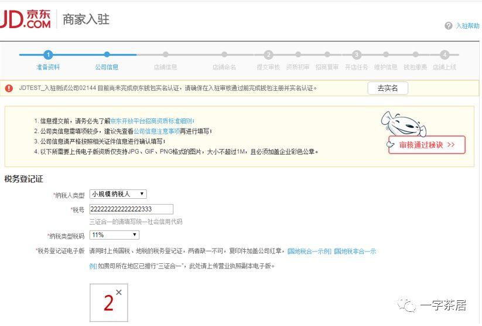Select step 4 店铺上线

445,60
